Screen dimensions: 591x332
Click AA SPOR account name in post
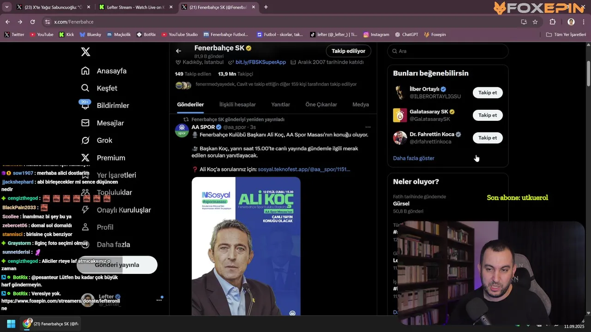[203, 127]
